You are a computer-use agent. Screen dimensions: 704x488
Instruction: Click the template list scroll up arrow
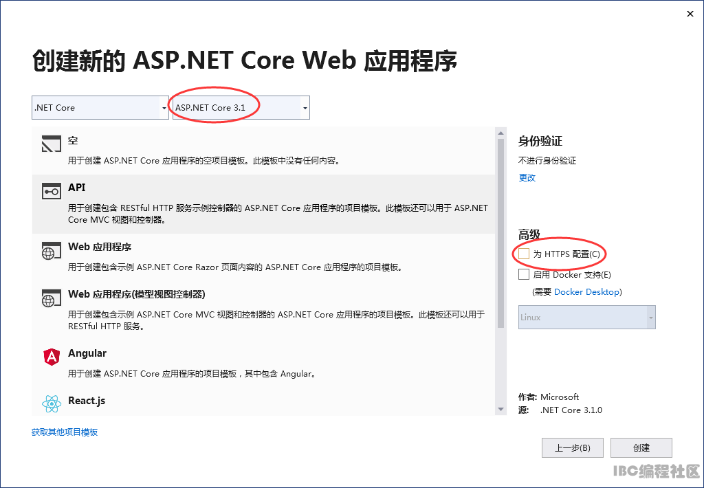[500, 133]
